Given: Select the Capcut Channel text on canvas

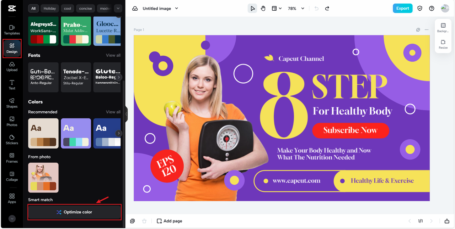Looking at the screenshot, I should (301, 58).
